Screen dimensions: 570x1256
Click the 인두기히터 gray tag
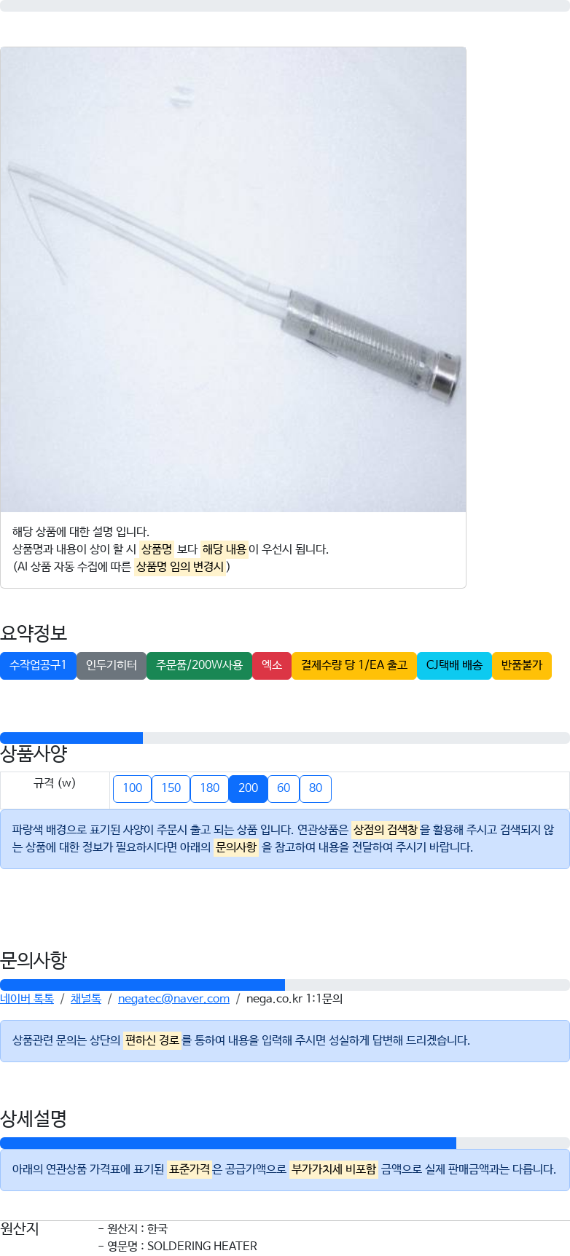click(112, 665)
